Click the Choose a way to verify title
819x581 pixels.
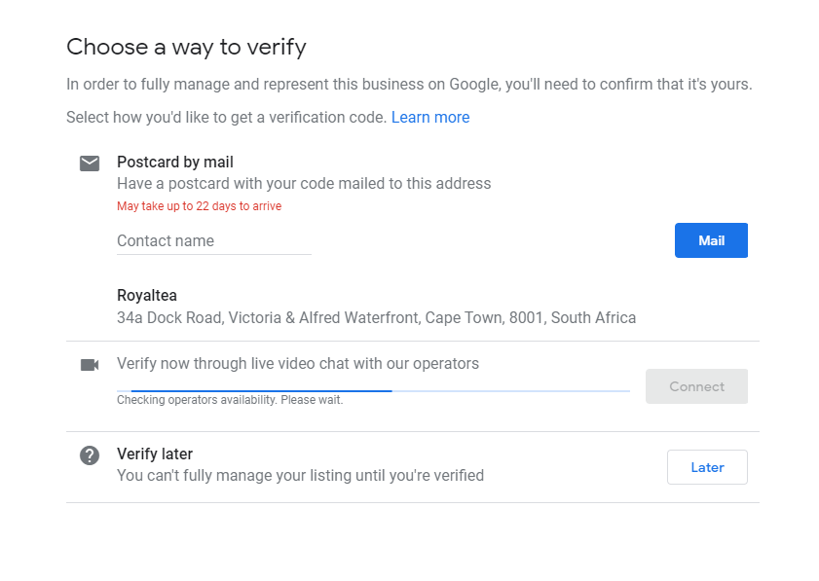(186, 46)
